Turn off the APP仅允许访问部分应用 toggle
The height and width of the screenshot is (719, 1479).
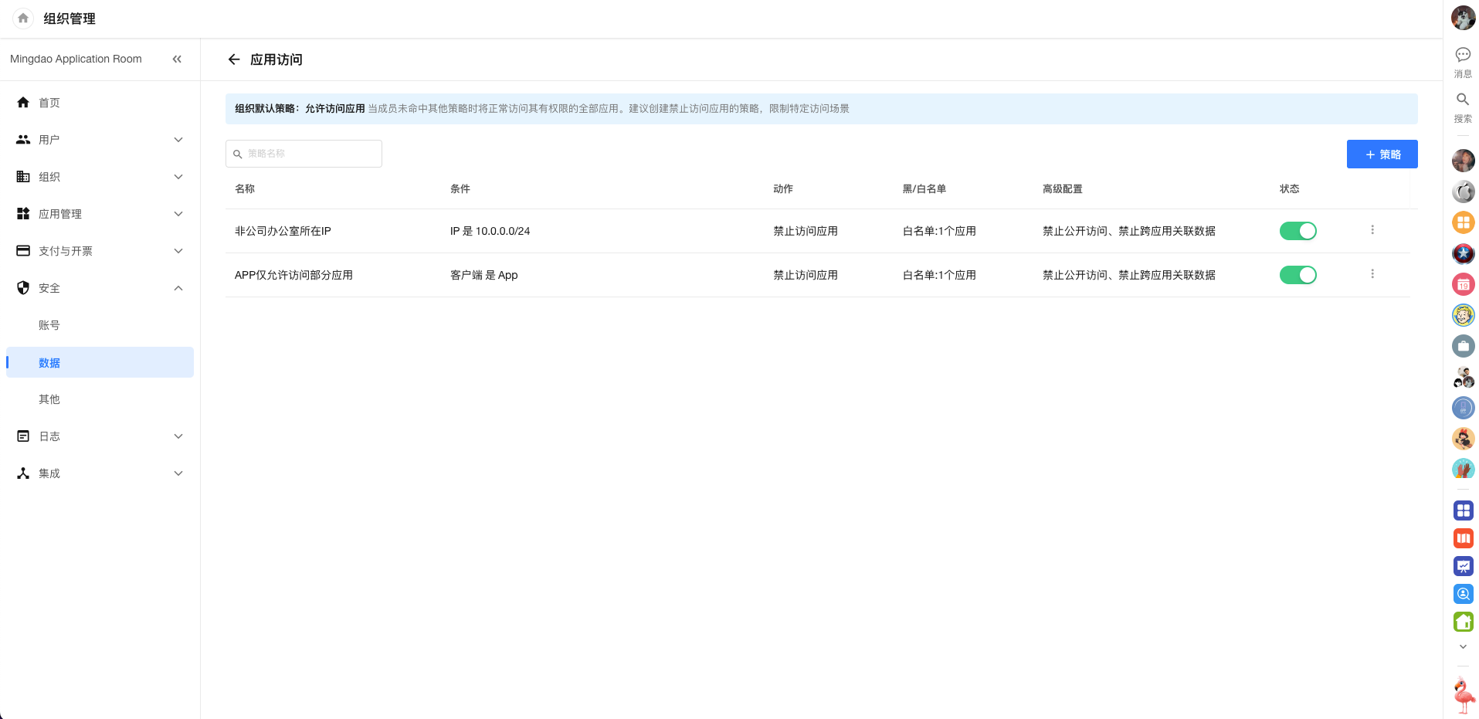[1298, 275]
